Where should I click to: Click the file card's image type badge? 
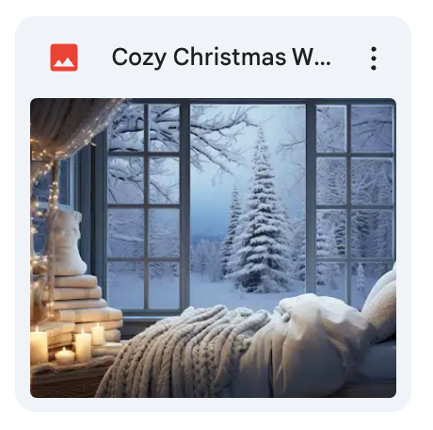click(x=64, y=58)
